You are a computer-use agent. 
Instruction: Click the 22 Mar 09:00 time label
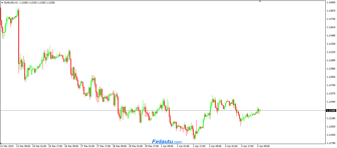(x=23, y=146)
